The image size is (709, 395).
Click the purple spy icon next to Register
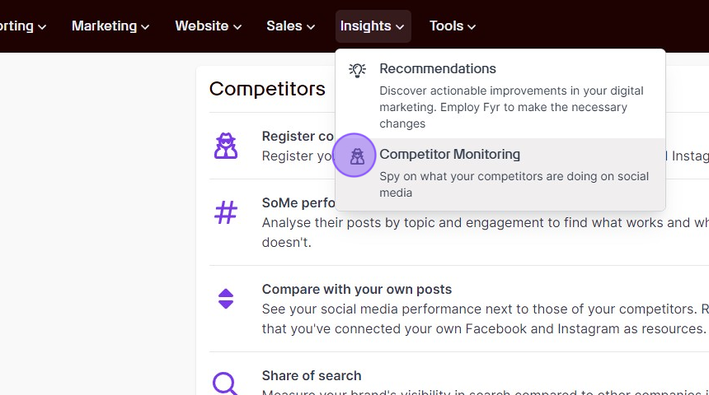click(226, 146)
